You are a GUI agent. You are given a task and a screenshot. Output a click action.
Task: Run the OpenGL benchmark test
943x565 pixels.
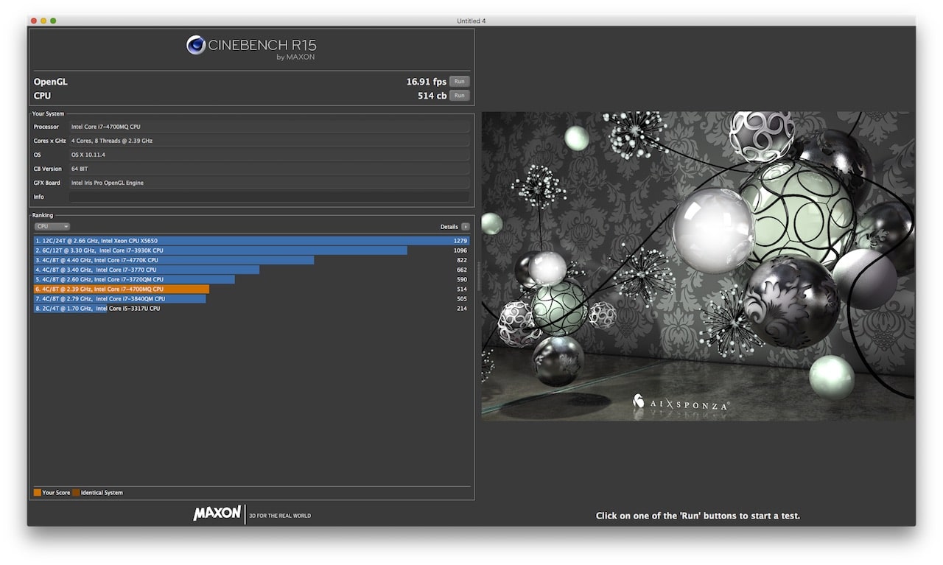pyautogui.click(x=459, y=82)
